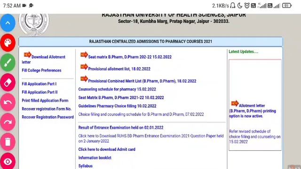Open Print filled Application Form
Viewport: 301px width, 169px height.
click(x=45, y=100)
